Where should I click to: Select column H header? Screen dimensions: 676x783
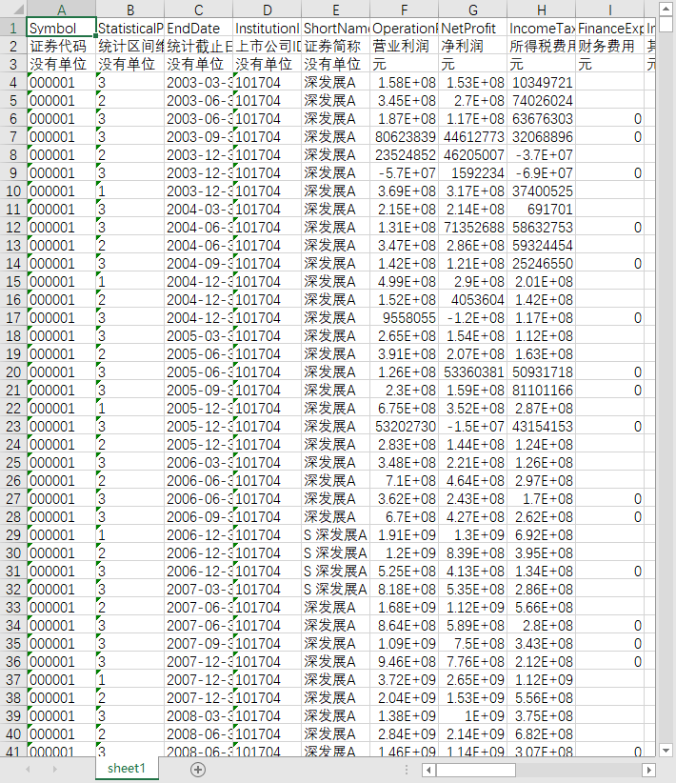pos(541,10)
